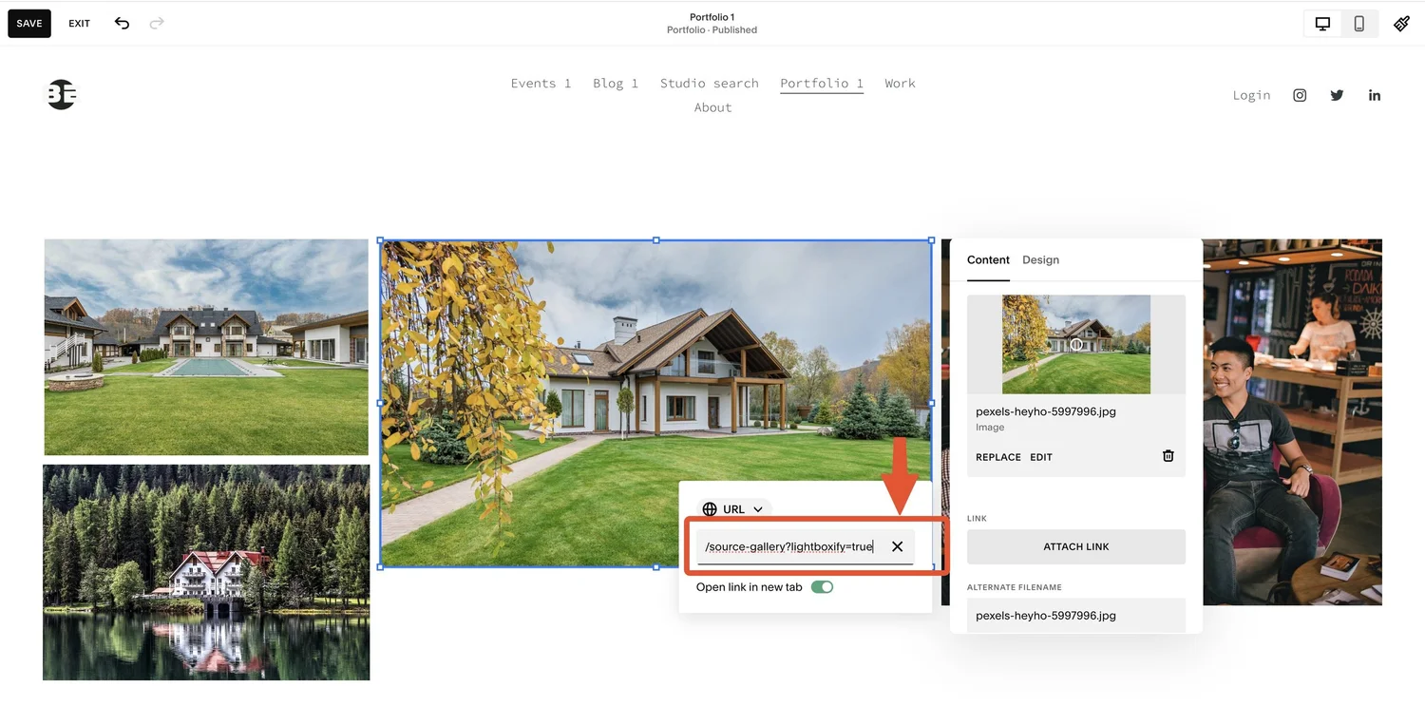Open the Portfolio 1 menu item

(821, 83)
